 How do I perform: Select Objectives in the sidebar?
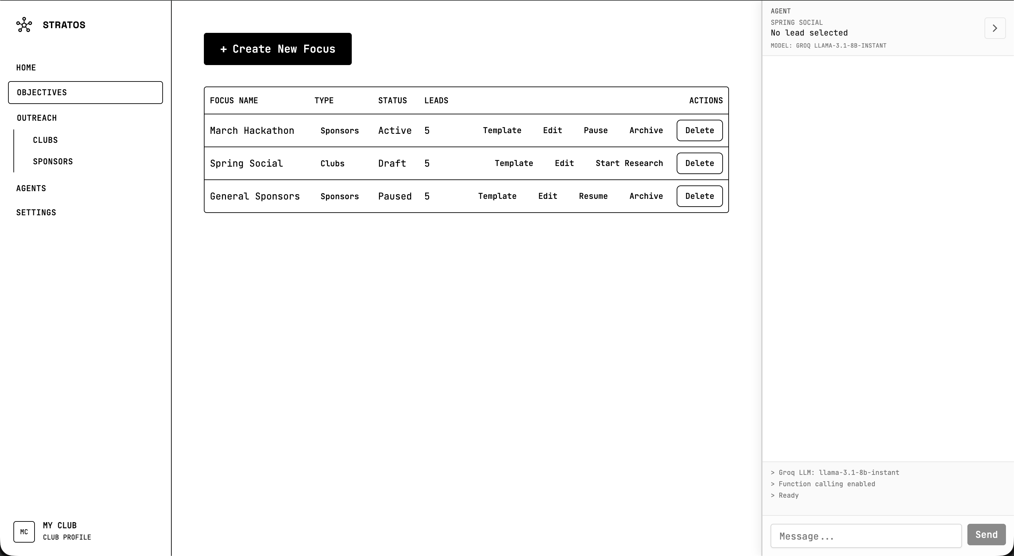pyautogui.click(x=85, y=93)
